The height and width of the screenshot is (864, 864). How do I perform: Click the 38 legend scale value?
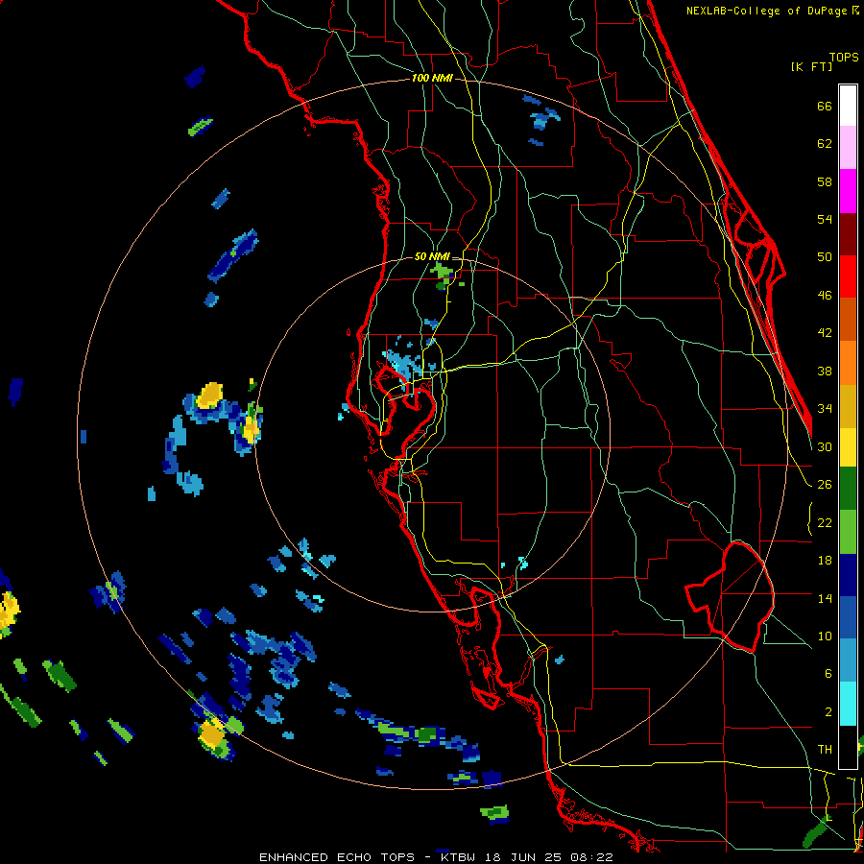(825, 371)
